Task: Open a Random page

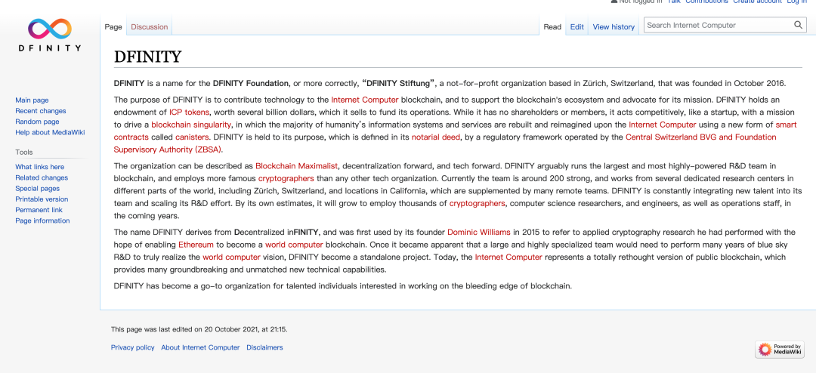Action: click(x=37, y=122)
